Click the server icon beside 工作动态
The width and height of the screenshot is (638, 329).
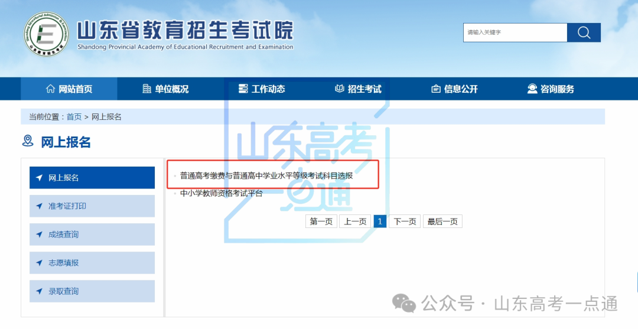click(x=243, y=89)
